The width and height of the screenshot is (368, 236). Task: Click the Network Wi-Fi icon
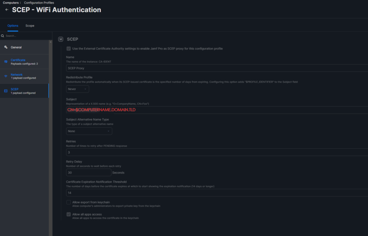[x=6, y=76]
